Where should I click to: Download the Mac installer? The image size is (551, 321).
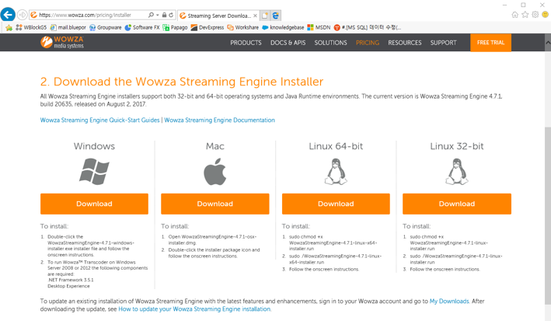tap(215, 204)
